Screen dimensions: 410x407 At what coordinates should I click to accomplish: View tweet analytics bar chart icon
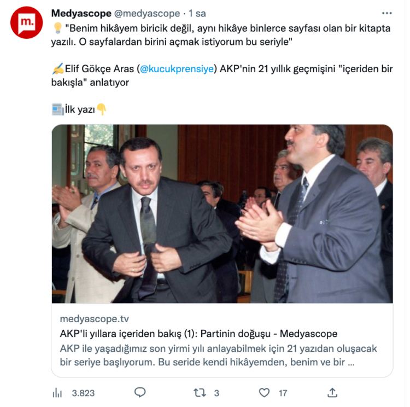[x=57, y=393]
